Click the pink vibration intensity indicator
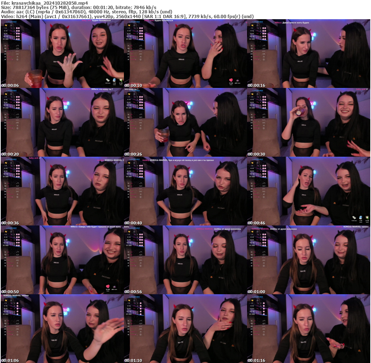Viewport: 371px width, 363px height. [x=18, y=28]
